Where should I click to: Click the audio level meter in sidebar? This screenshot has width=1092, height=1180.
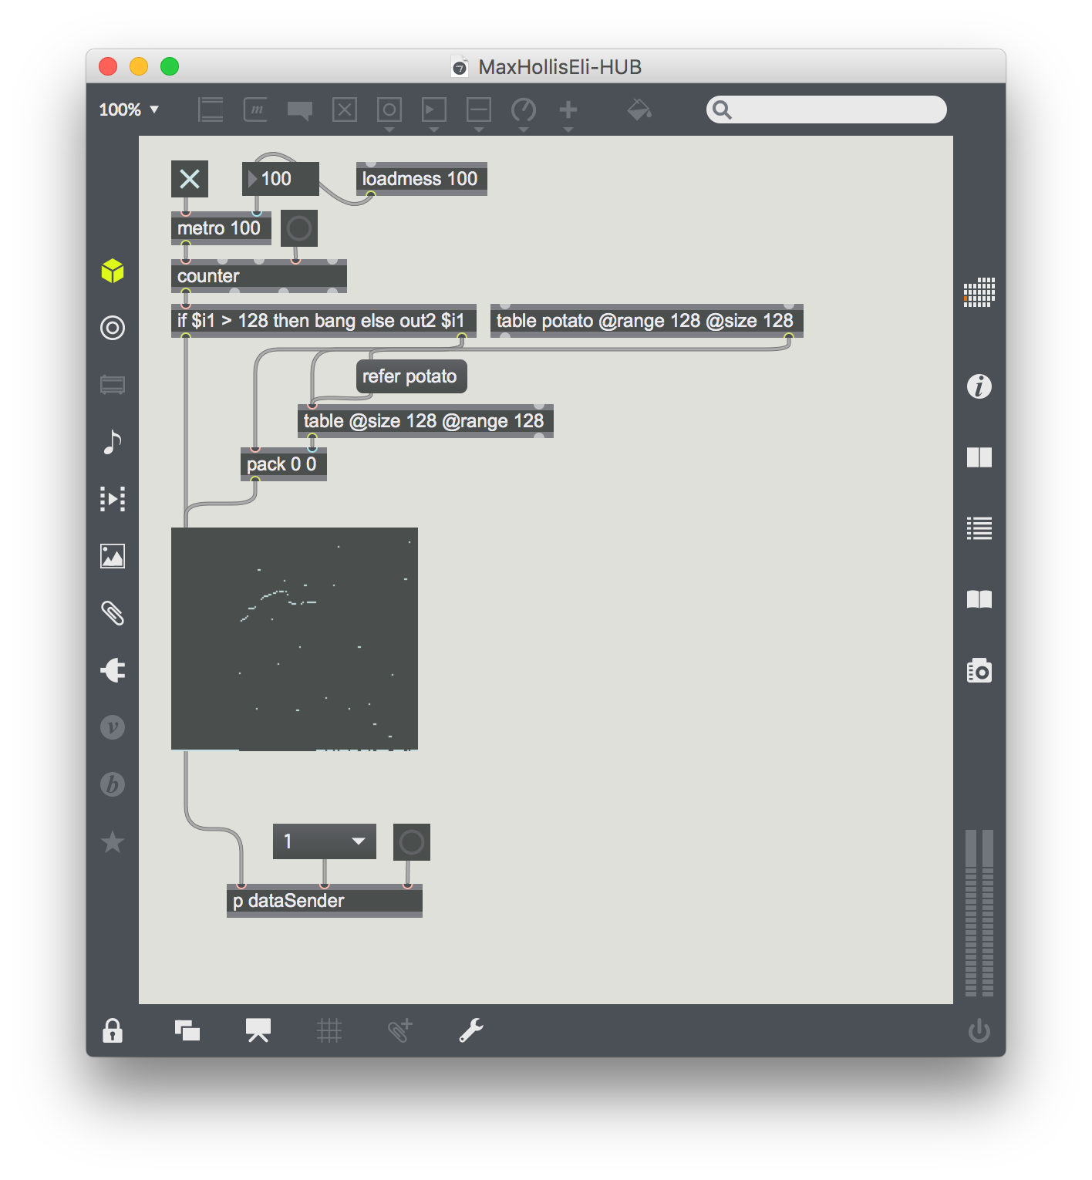pyautogui.click(x=979, y=912)
